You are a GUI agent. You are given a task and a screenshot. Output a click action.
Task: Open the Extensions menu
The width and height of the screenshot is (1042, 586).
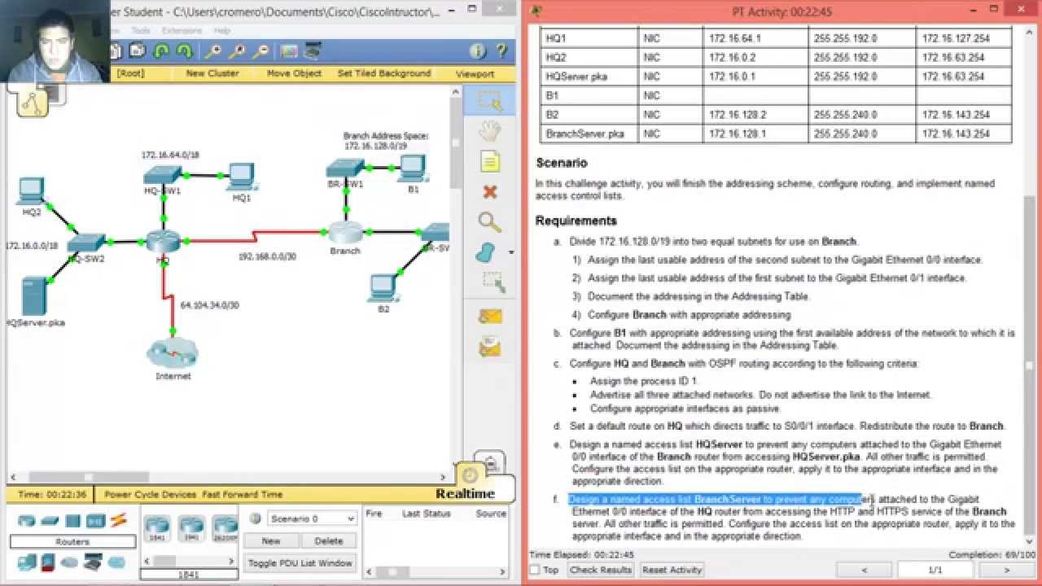pos(182,31)
